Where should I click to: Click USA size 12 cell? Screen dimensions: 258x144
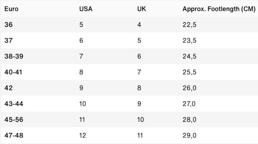[x=82, y=135]
